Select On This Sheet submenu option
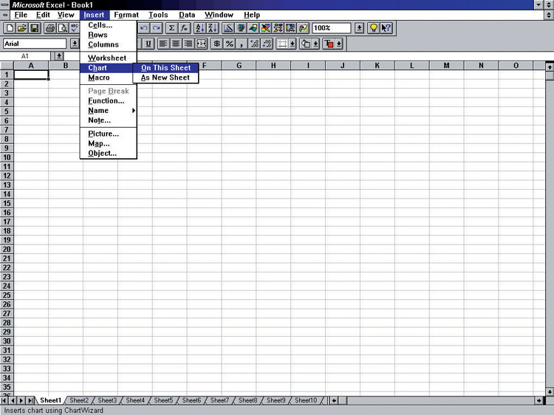The image size is (554, 415). click(165, 68)
